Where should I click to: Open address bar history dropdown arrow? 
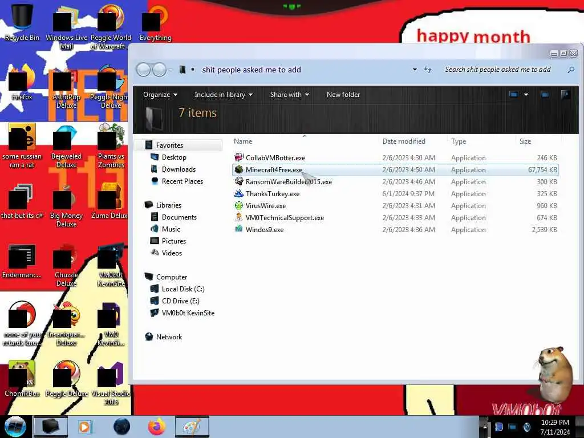pyautogui.click(x=415, y=70)
